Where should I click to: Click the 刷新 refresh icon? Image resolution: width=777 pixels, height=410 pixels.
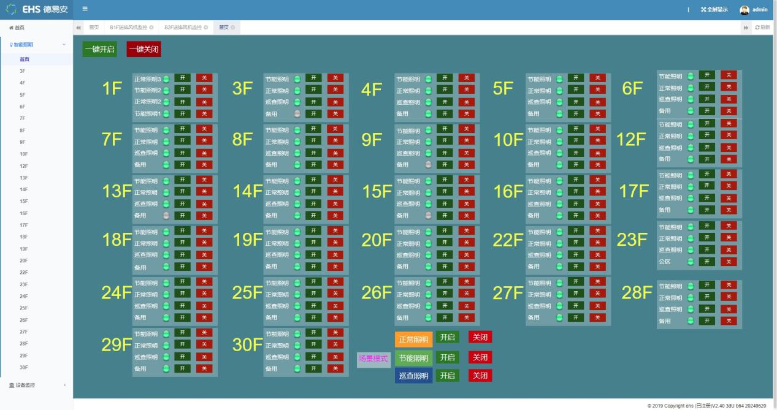[x=758, y=28]
